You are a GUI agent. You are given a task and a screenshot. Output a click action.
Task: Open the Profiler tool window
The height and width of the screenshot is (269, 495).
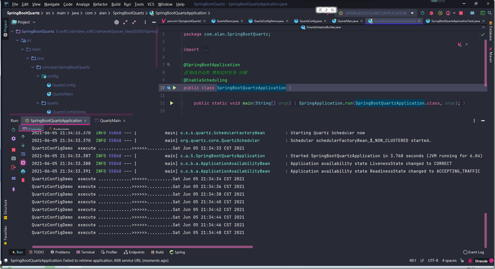pos(109,252)
